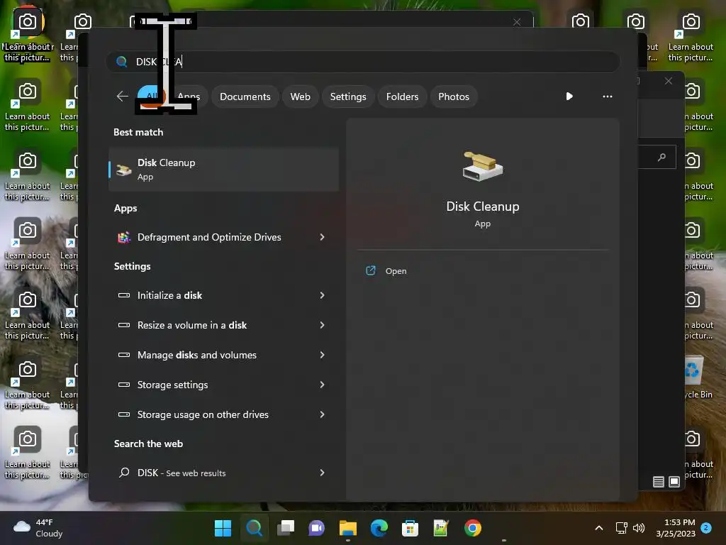
Task: Click the play arrow next to filters
Action: pos(569,97)
